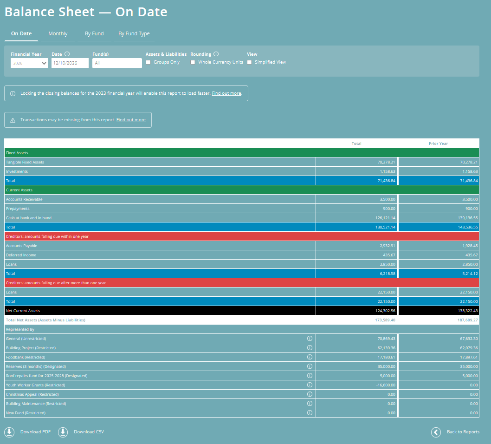Switch to the By Fund Type tab

(134, 33)
